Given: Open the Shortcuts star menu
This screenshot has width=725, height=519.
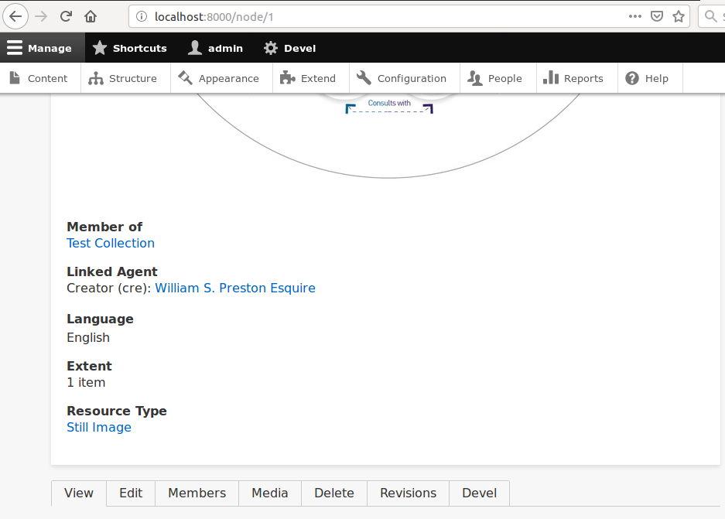Looking at the screenshot, I should pyautogui.click(x=129, y=48).
